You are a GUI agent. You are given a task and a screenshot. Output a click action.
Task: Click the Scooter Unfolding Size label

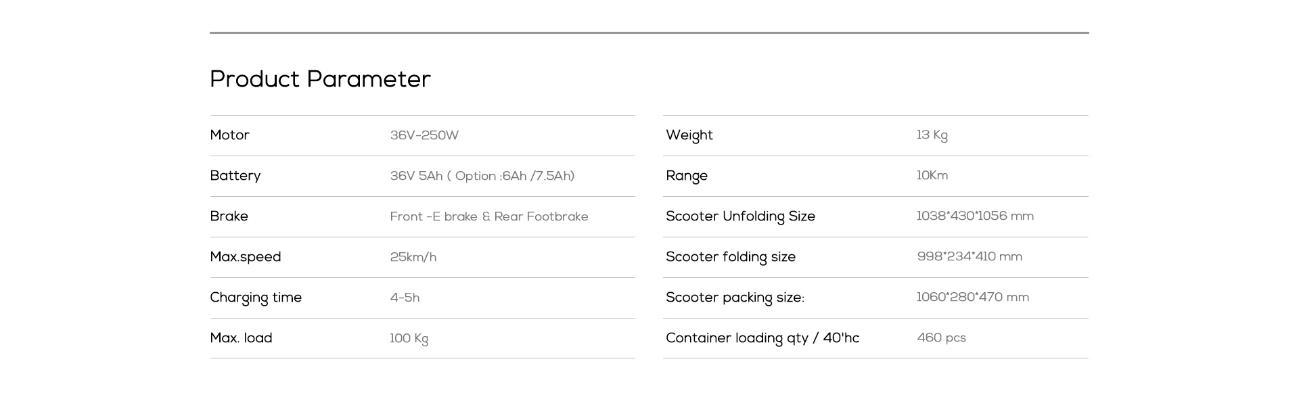(741, 216)
